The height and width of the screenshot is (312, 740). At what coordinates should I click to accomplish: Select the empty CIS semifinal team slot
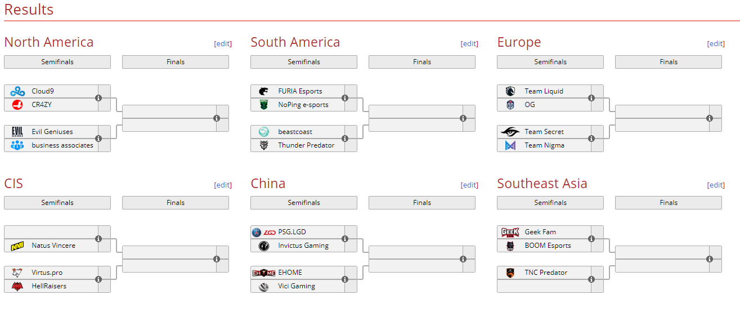[x=51, y=232]
